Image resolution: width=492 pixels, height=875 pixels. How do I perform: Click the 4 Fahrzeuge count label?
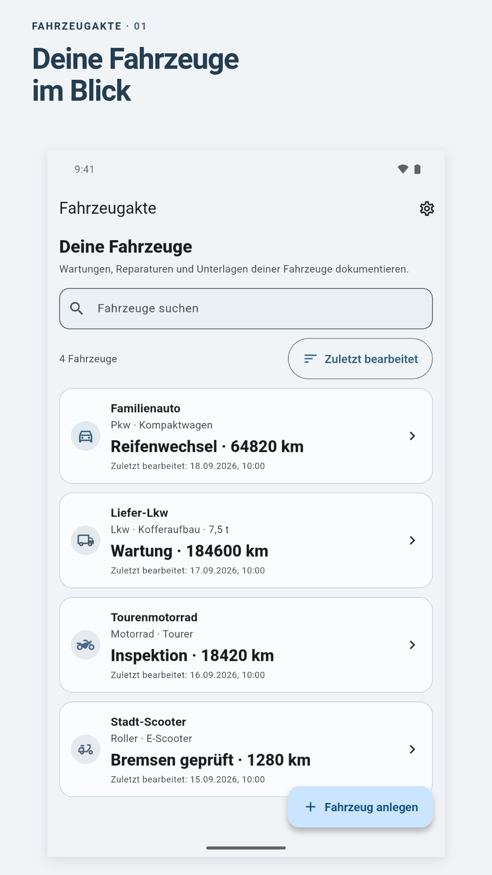pyautogui.click(x=88, y=359)
